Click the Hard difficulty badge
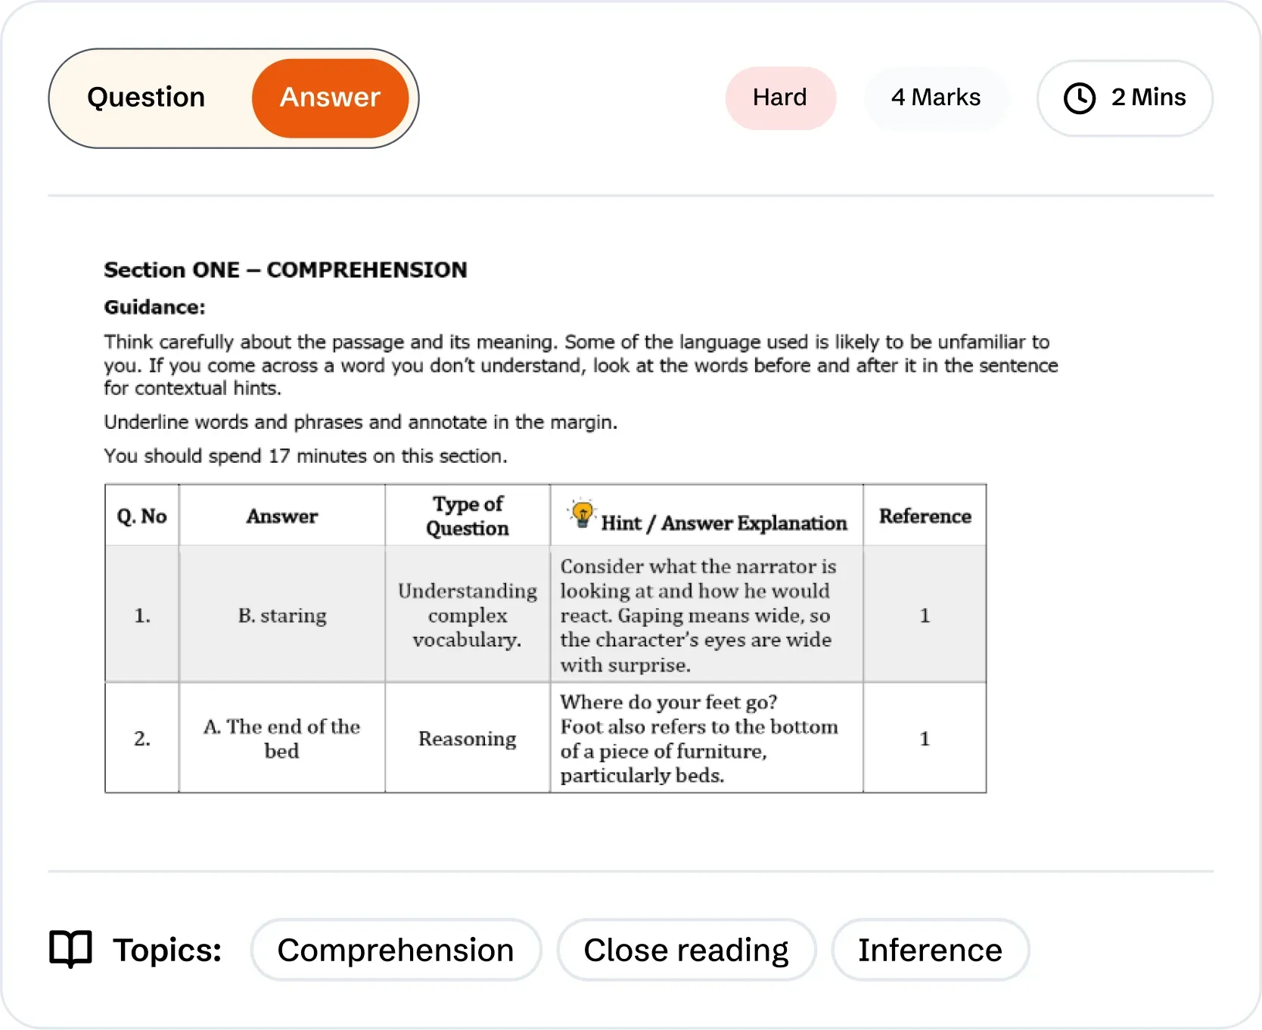 coord(780,98)
